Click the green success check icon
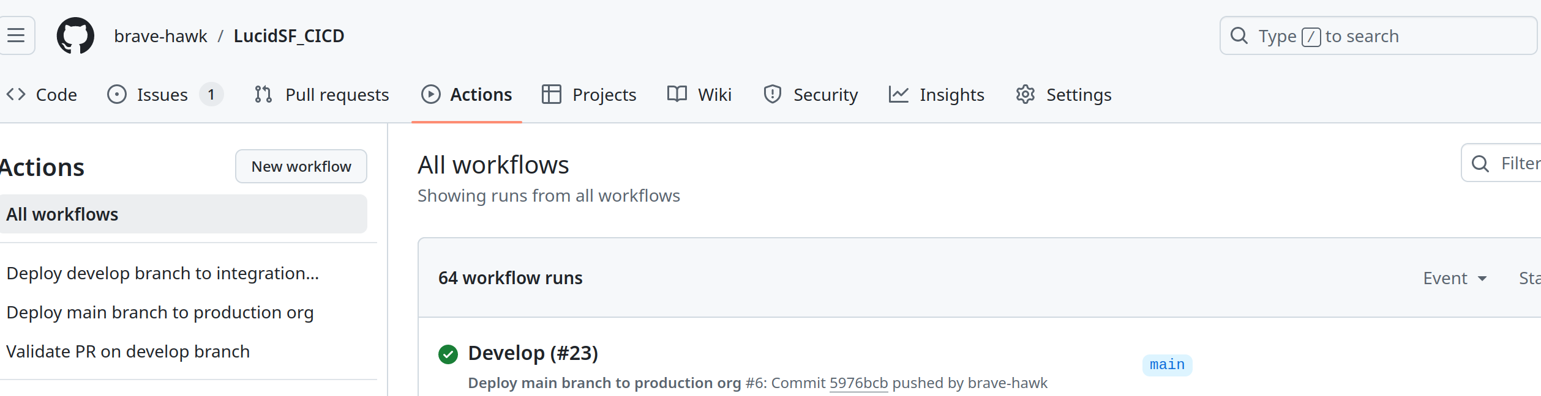 click(448, 354)
